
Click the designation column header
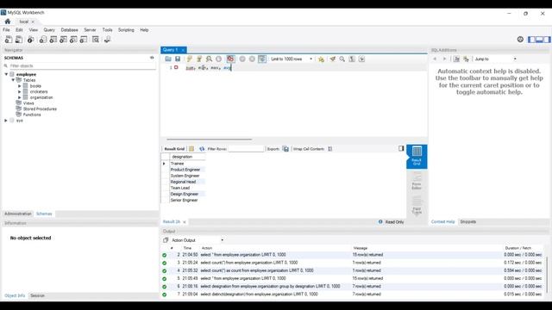click(x=187, y=157)
